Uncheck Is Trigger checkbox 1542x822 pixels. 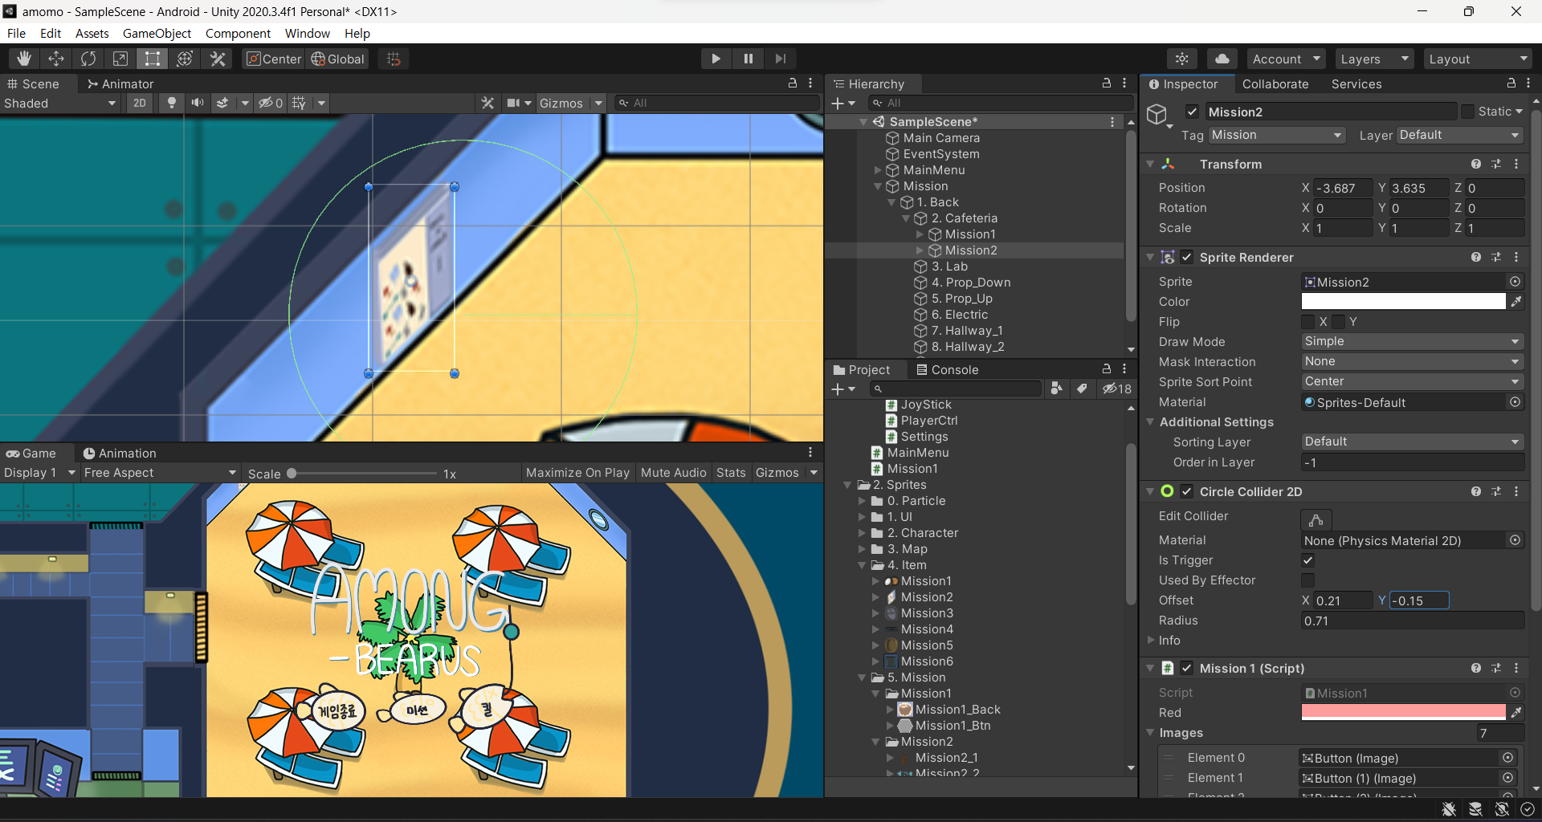1308,560
